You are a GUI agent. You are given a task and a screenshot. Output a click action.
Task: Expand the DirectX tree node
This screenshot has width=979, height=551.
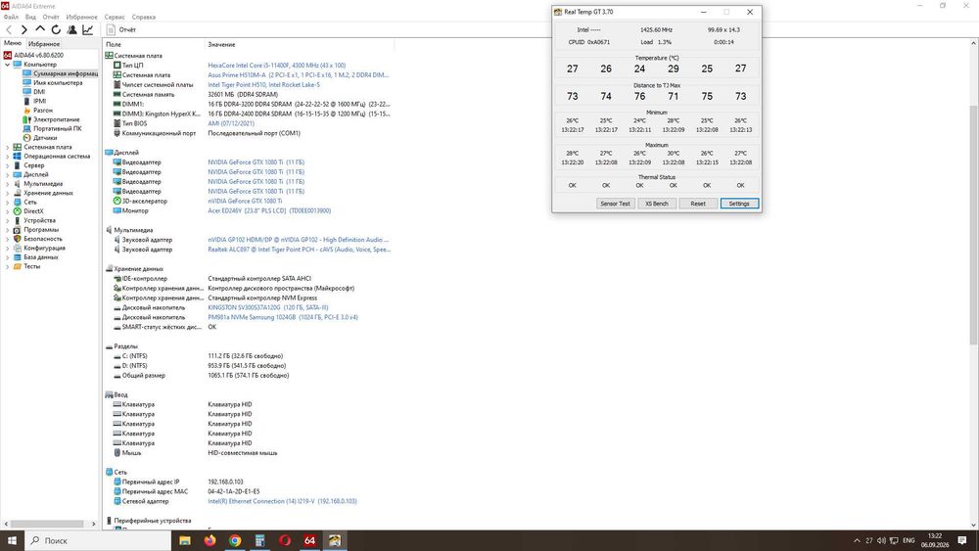[8, 211]
